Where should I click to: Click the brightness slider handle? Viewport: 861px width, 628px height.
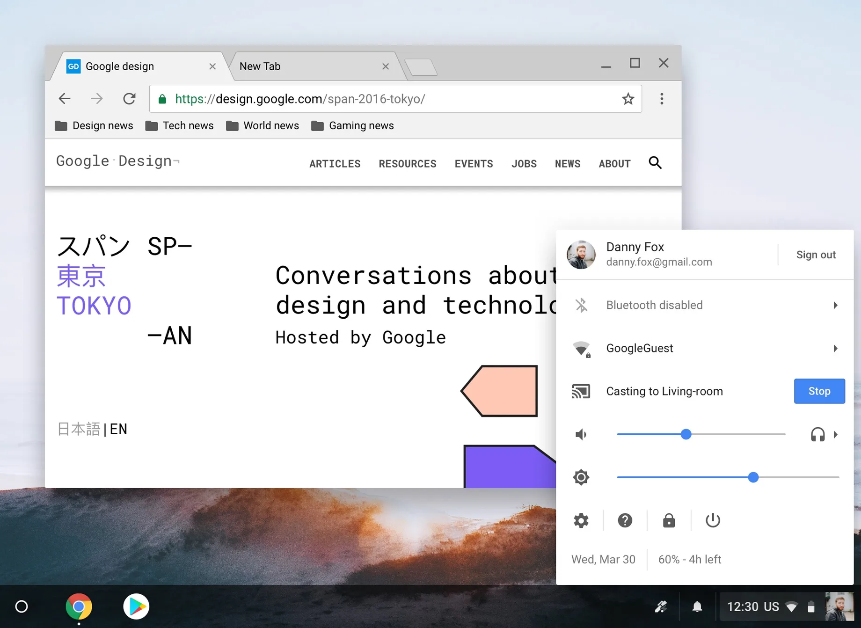[x=753, y=477]
